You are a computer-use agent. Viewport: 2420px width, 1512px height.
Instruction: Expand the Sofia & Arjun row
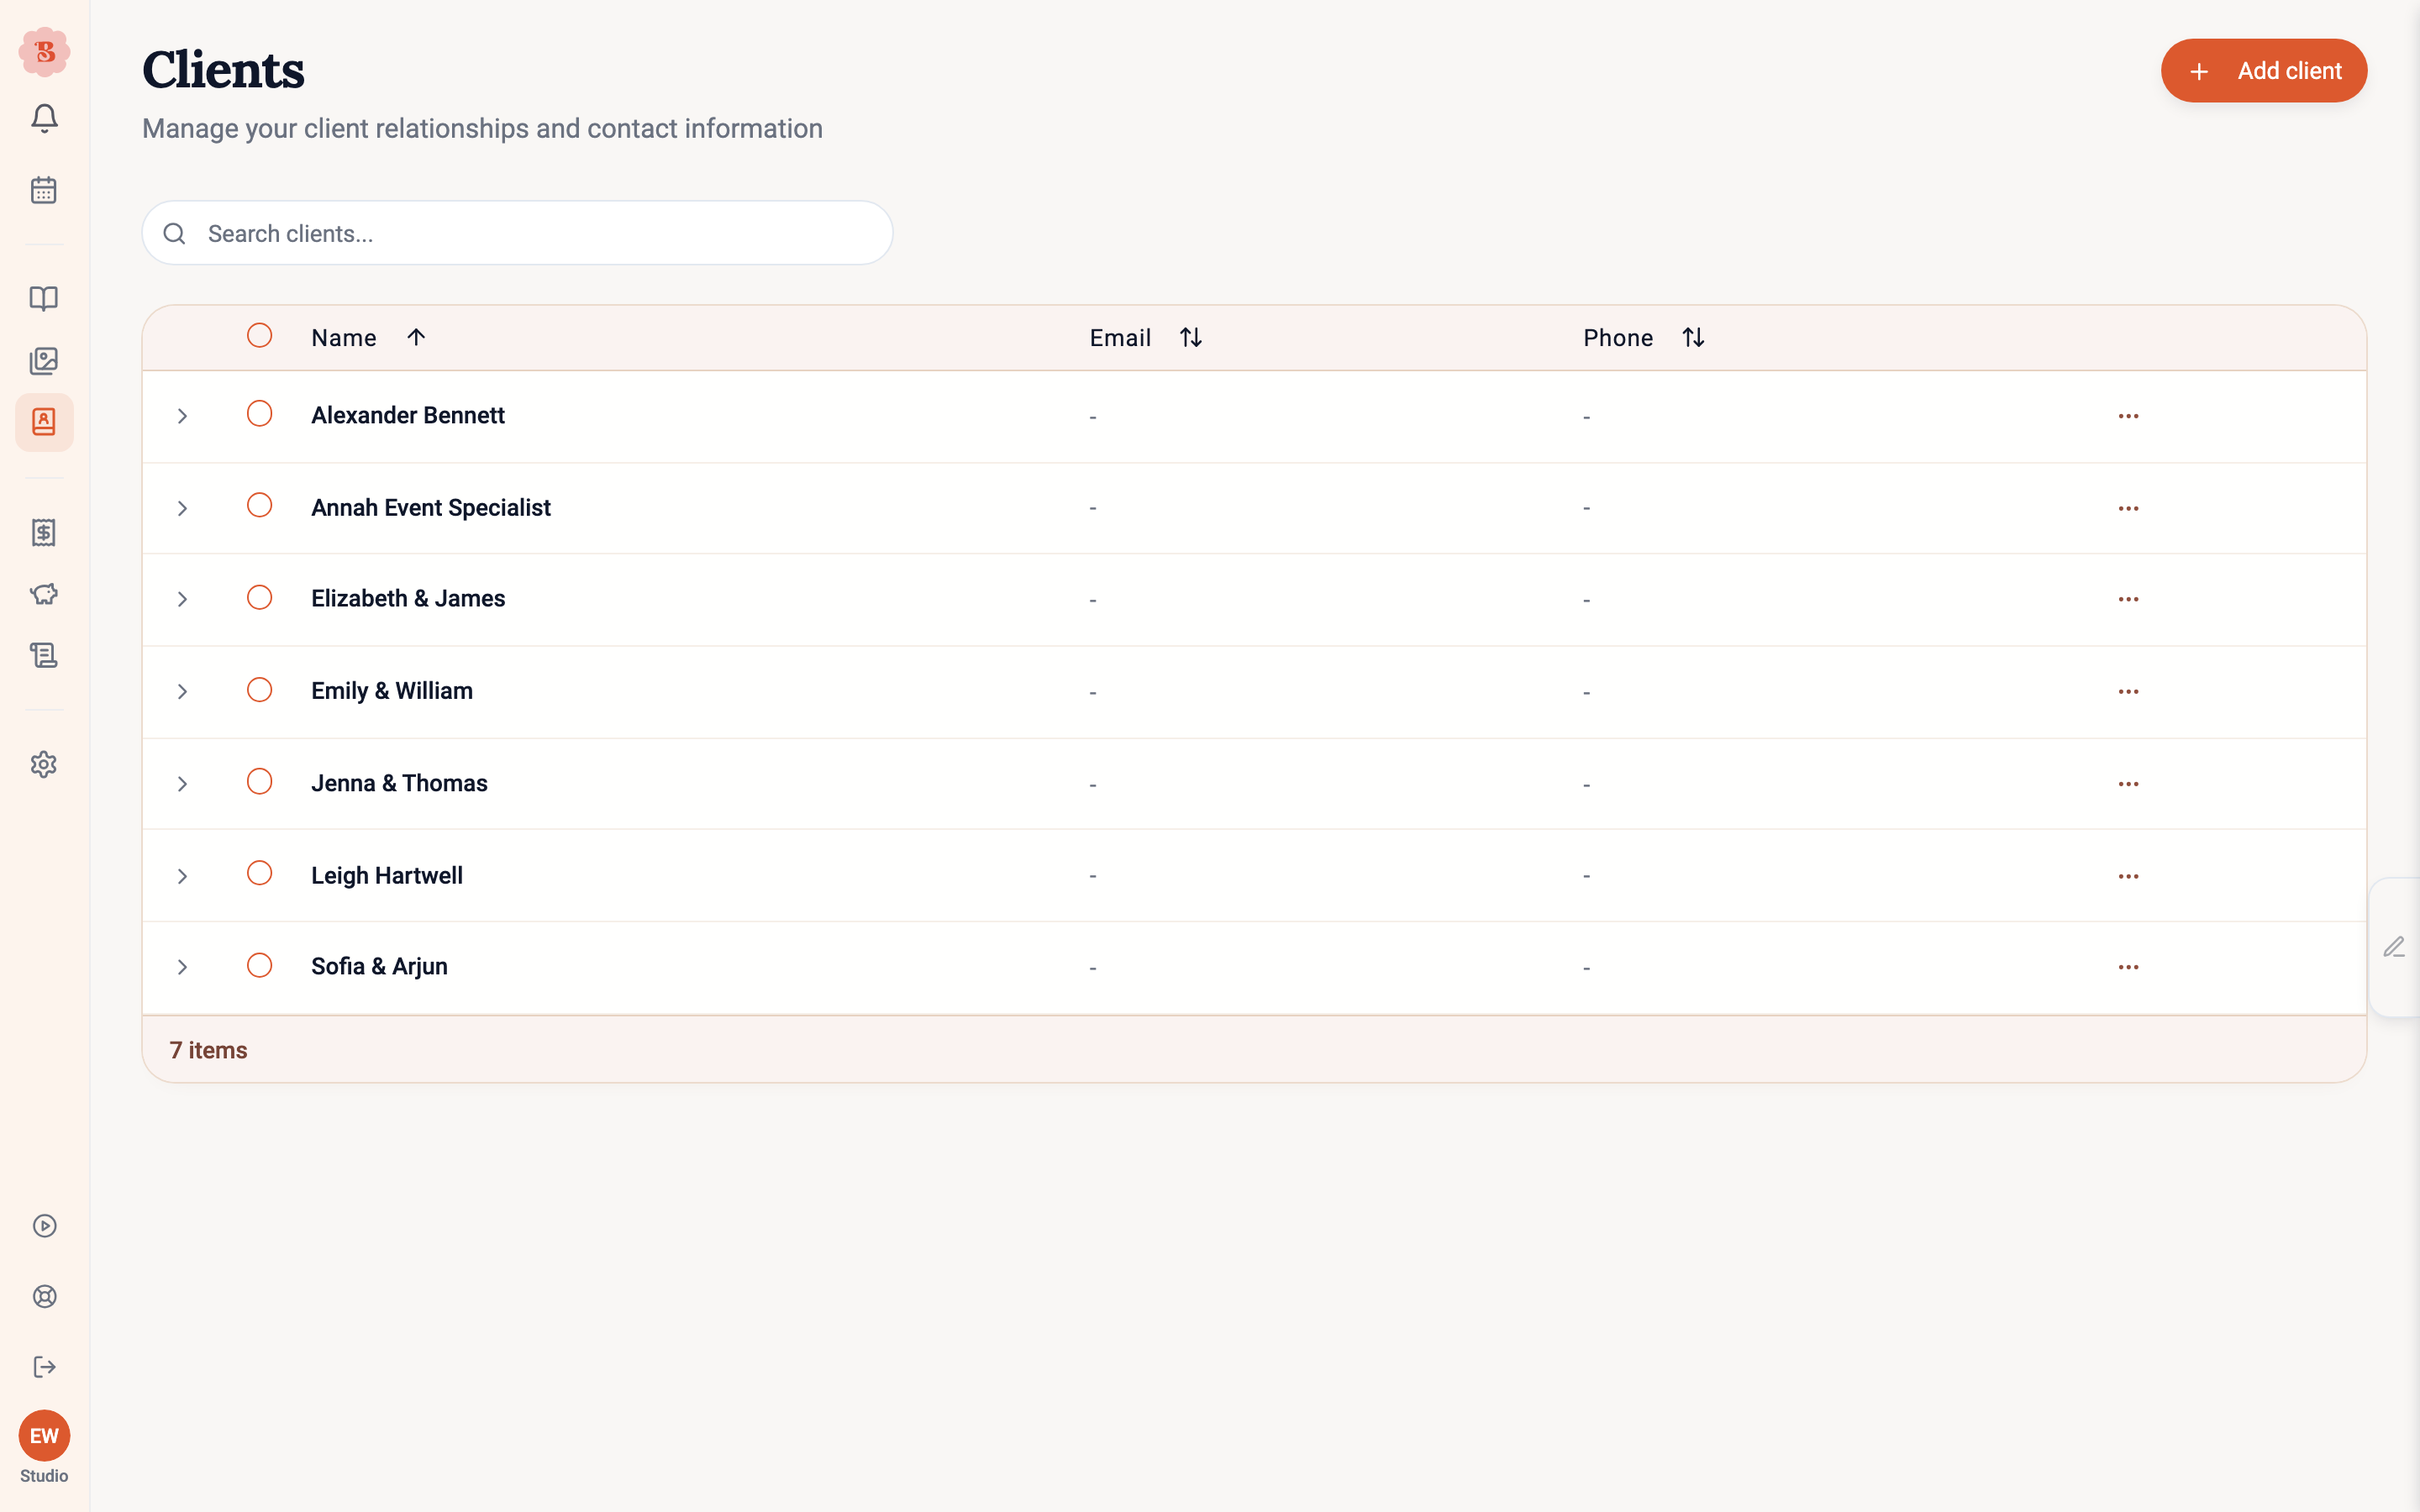[x=182, y=966]
